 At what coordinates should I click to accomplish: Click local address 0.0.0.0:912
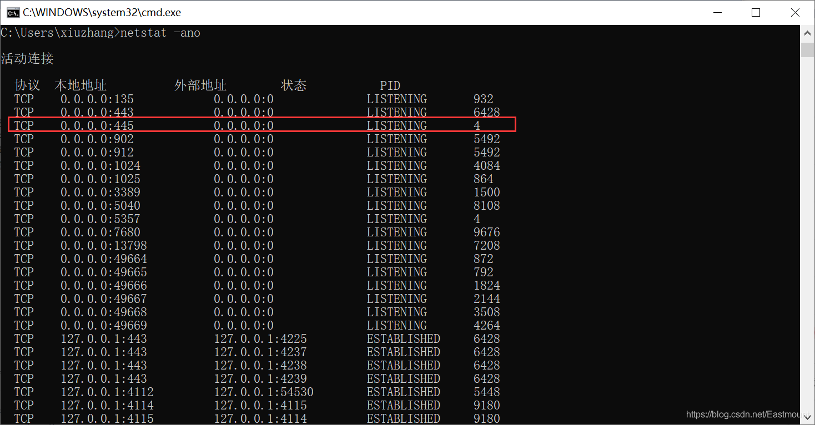97,153
